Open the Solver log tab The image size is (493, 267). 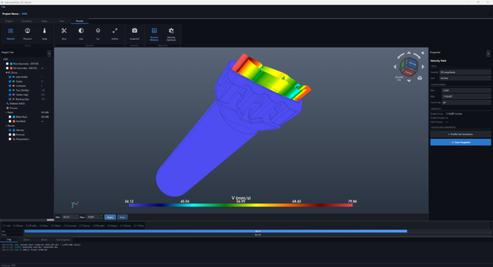tap(26, 239)
